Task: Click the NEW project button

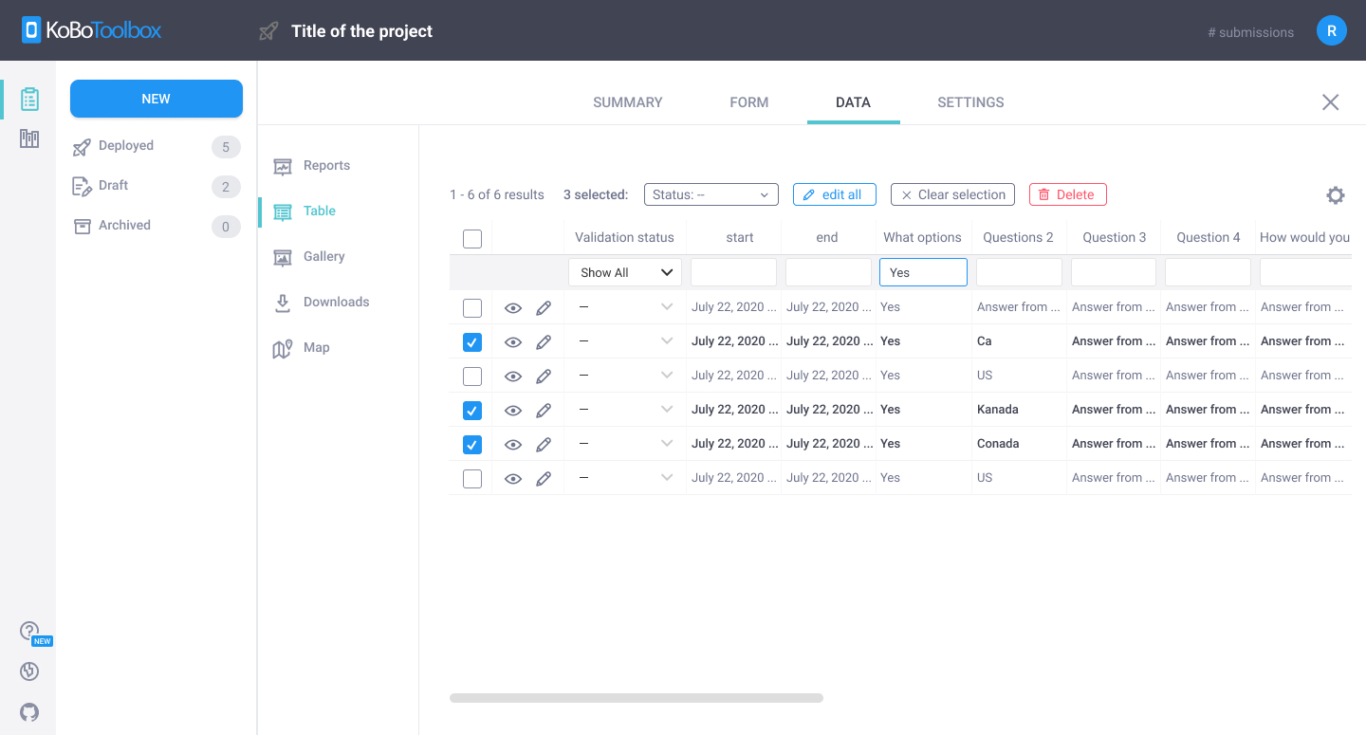Action: point(156,99)
